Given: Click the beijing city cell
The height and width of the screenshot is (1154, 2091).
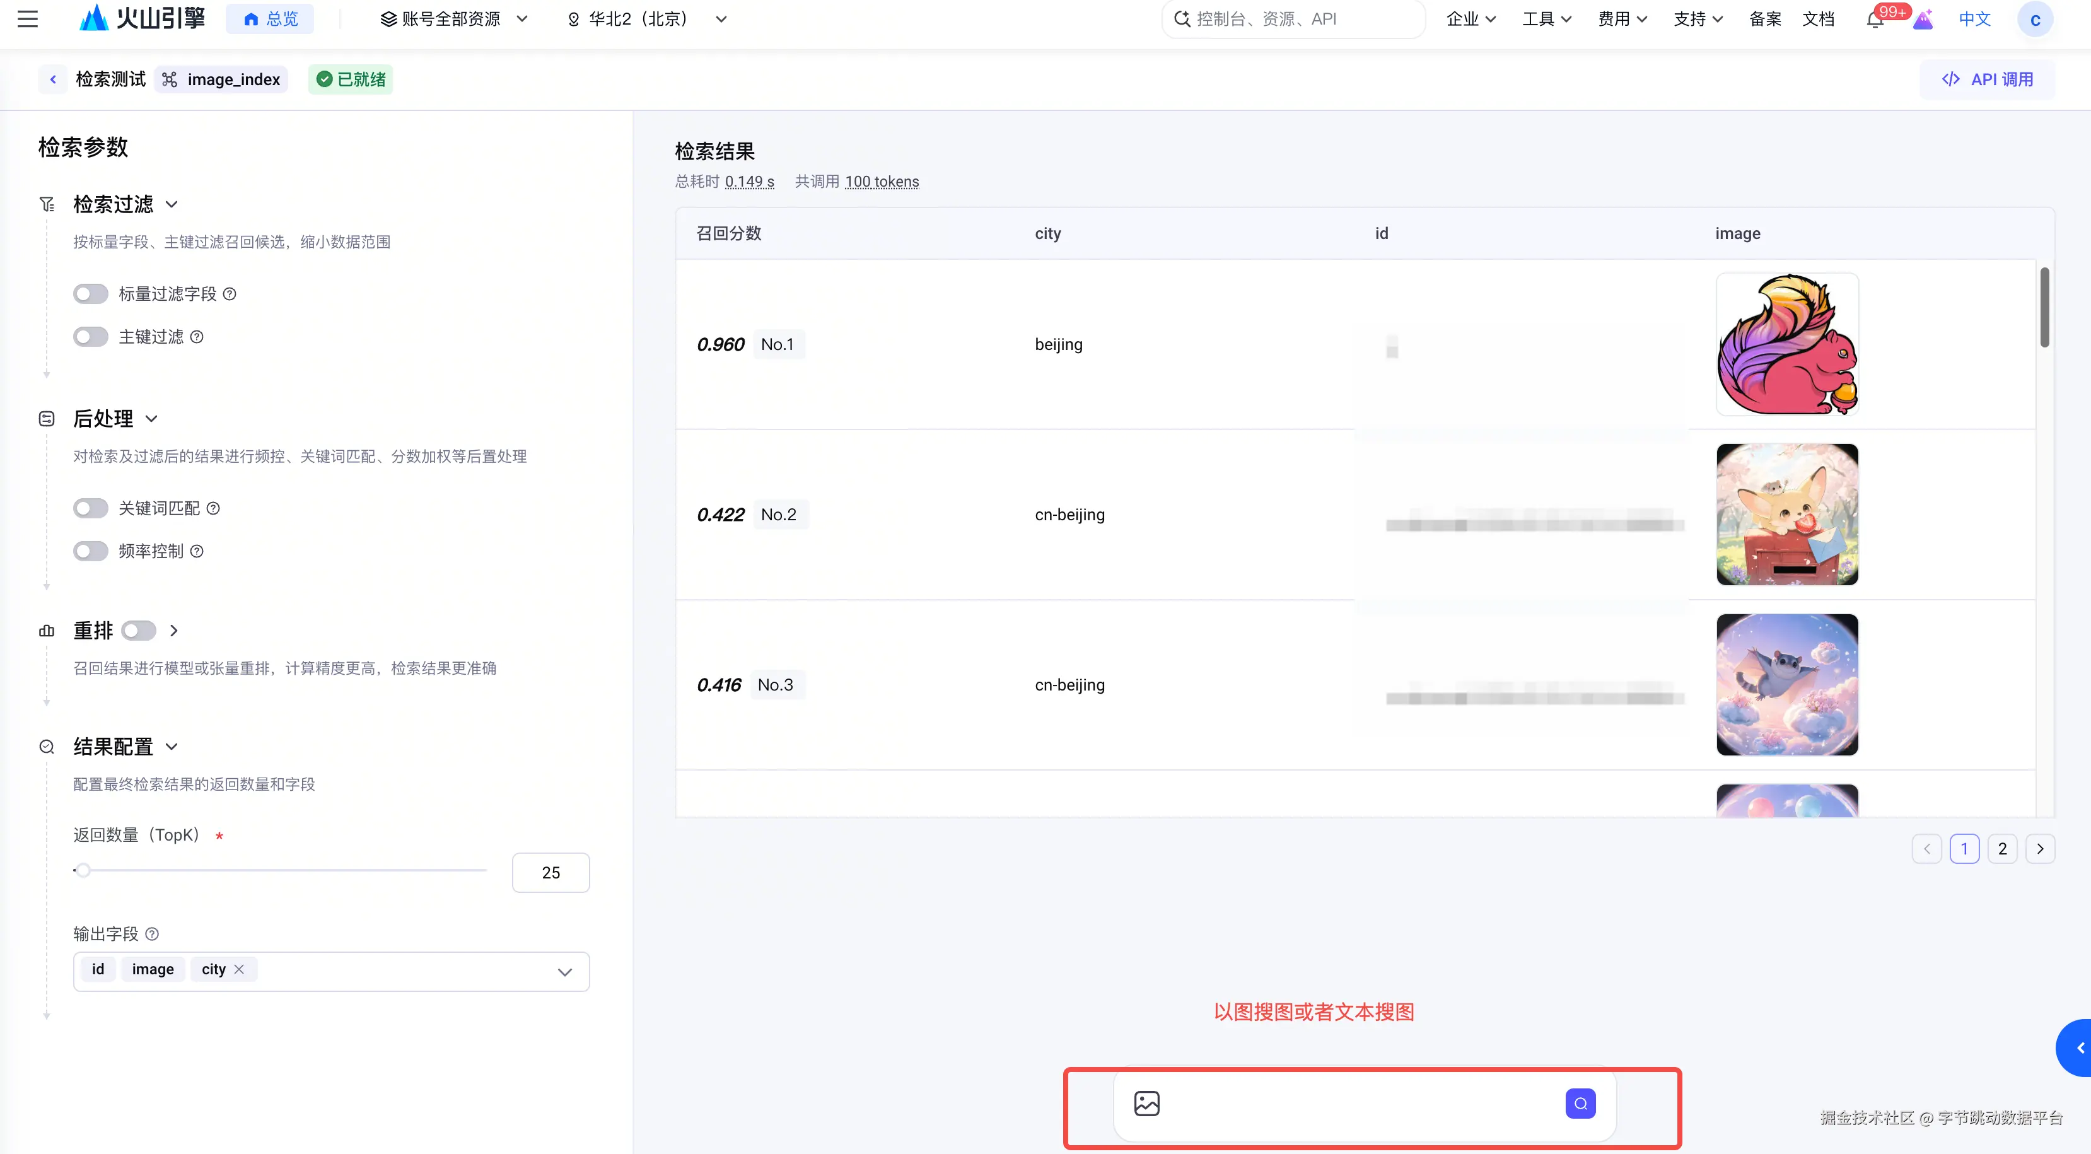Looking at the screenshot, I should tap(1059, 344).
